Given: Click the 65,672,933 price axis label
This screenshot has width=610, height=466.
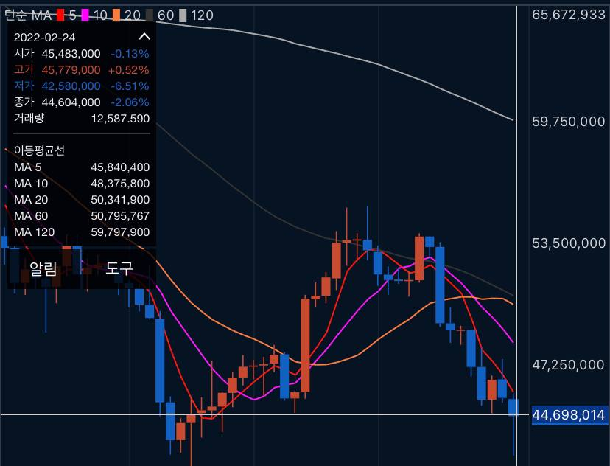Looking at the screenshot, I should coord(568,15).
